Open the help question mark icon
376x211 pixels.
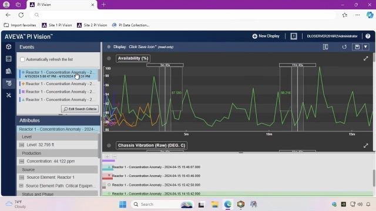368,36
